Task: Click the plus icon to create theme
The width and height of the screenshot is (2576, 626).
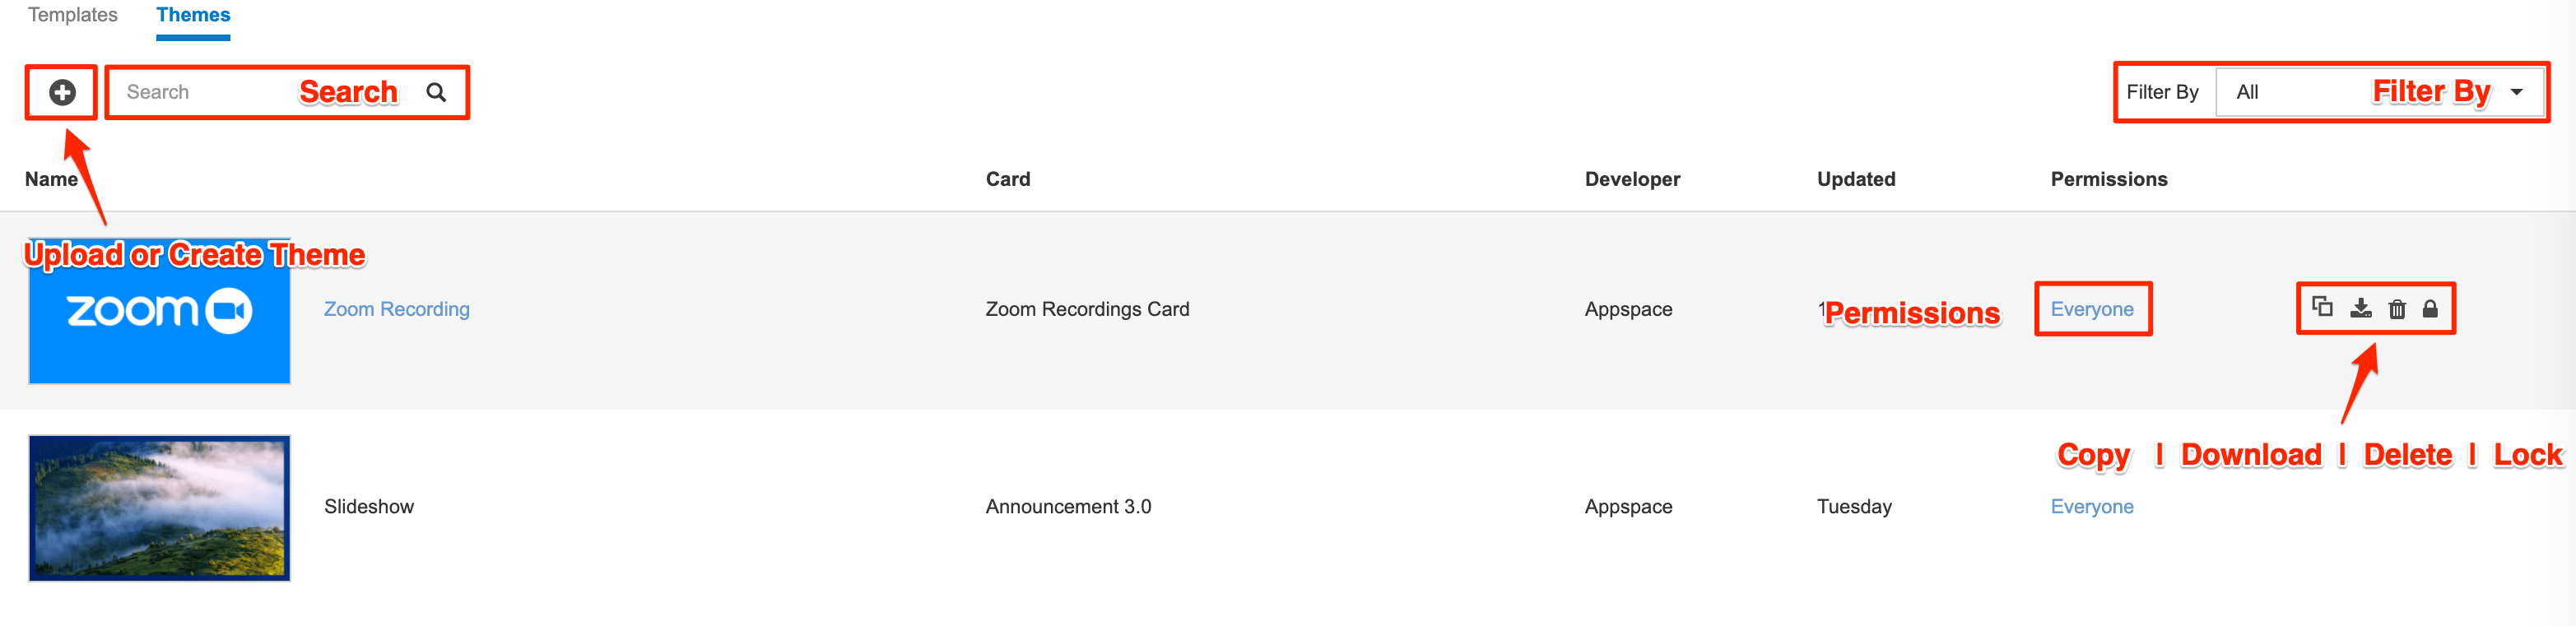Action: pyautogui.click(x=62, y=92)
